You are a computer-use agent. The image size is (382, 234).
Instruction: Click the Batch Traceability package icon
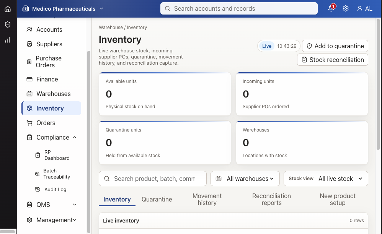pyautogui.click(x=37, y=174)
